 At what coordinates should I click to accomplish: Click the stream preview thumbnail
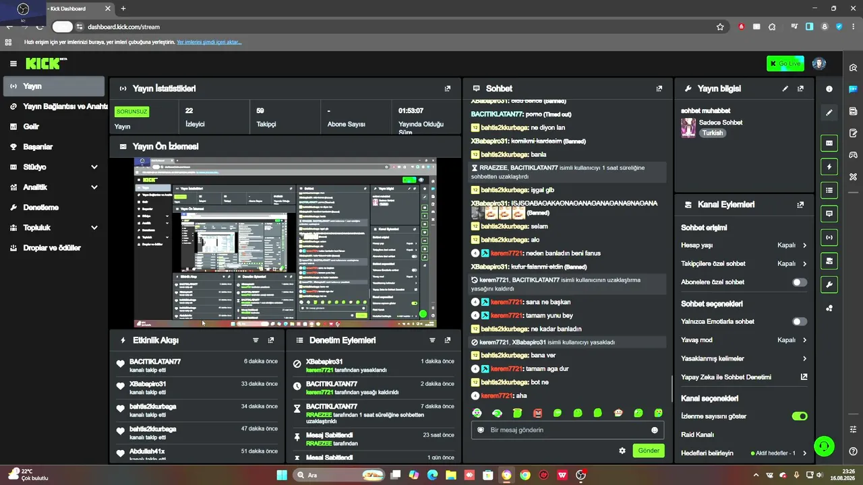coord(285,243)
